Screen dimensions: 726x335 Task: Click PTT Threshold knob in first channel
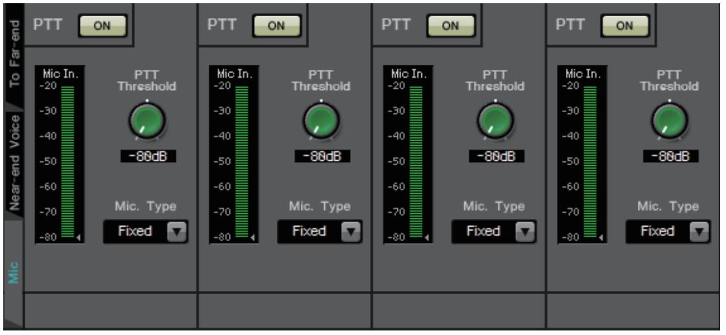pyautogui.click(x=147, y=121)
